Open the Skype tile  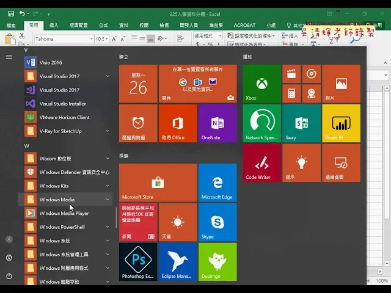pos(217,222)
